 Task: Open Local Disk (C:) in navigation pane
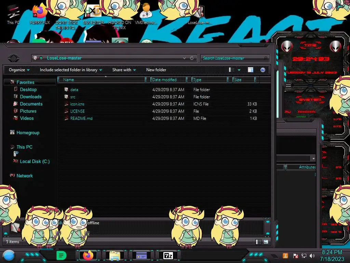35,161
